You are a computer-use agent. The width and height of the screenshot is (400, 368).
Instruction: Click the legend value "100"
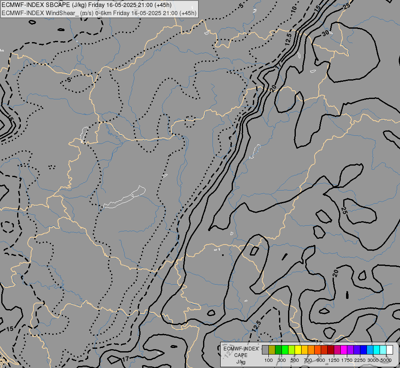(x=268, y=360)
